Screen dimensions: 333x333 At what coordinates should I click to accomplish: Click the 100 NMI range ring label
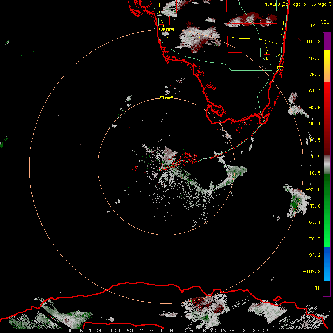(166, 29)
